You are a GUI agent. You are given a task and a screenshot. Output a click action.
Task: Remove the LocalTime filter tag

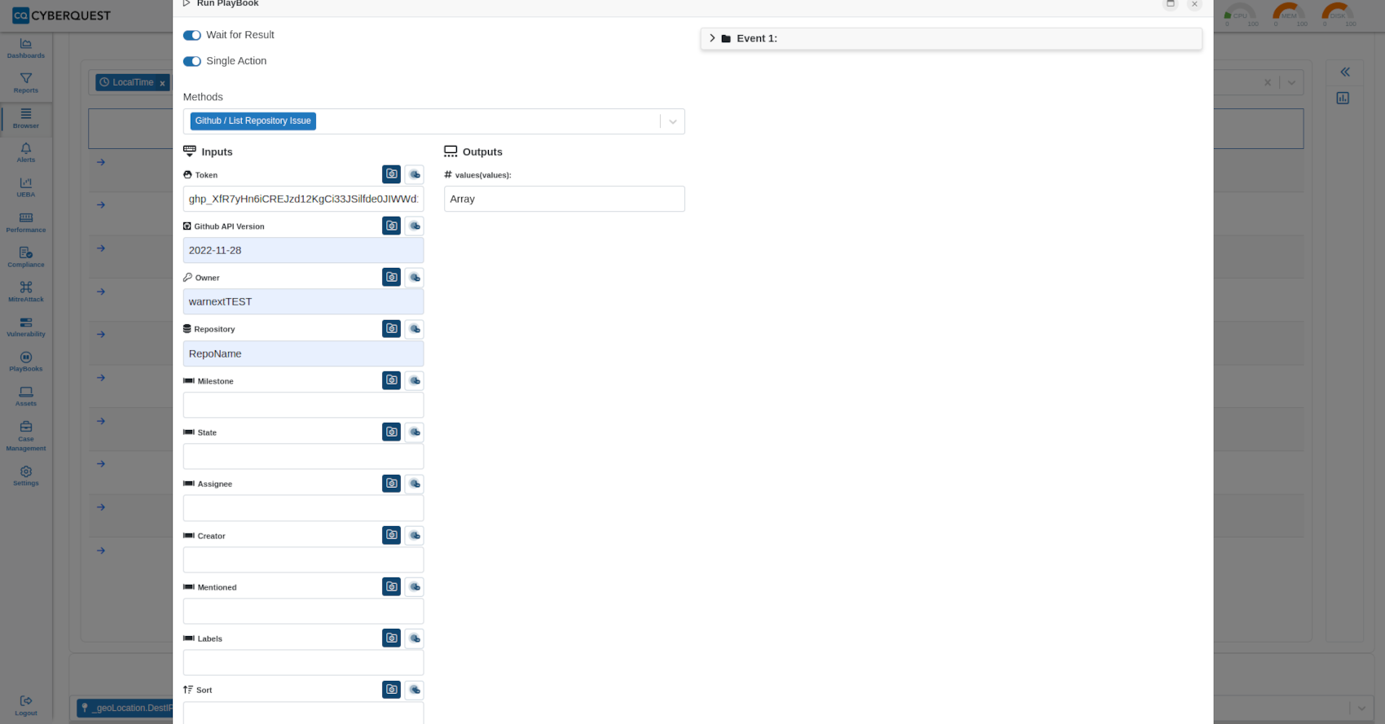(x=162, y=83)
